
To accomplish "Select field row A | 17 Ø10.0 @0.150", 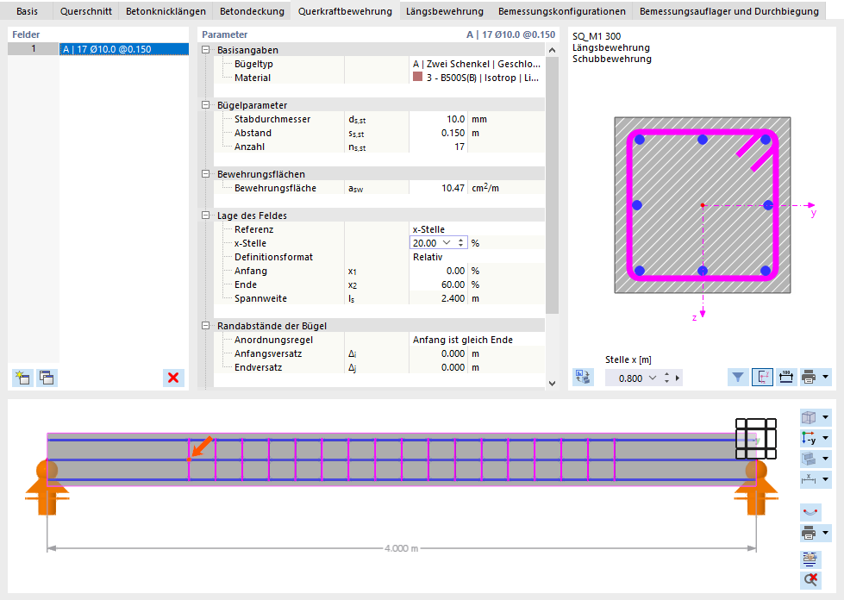I will tap(124, 49).
